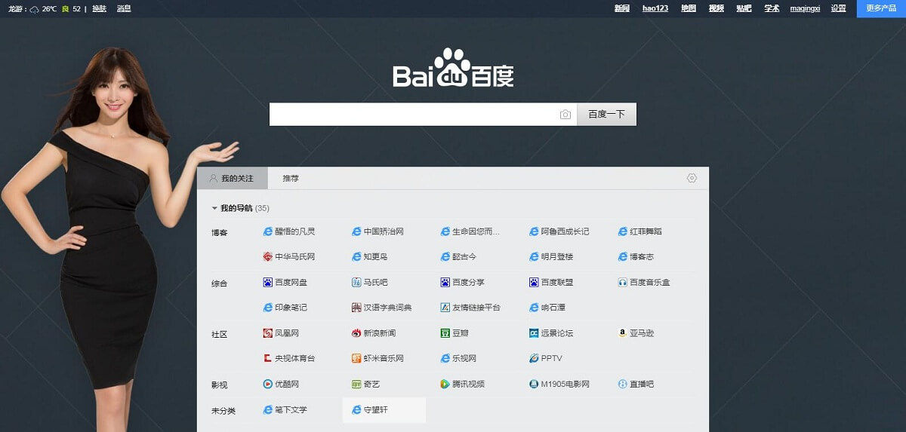Click the air quality 良 52 indicator
Image resolution: width=906 pixels, height=432 pixels.
tap(71, 9)
